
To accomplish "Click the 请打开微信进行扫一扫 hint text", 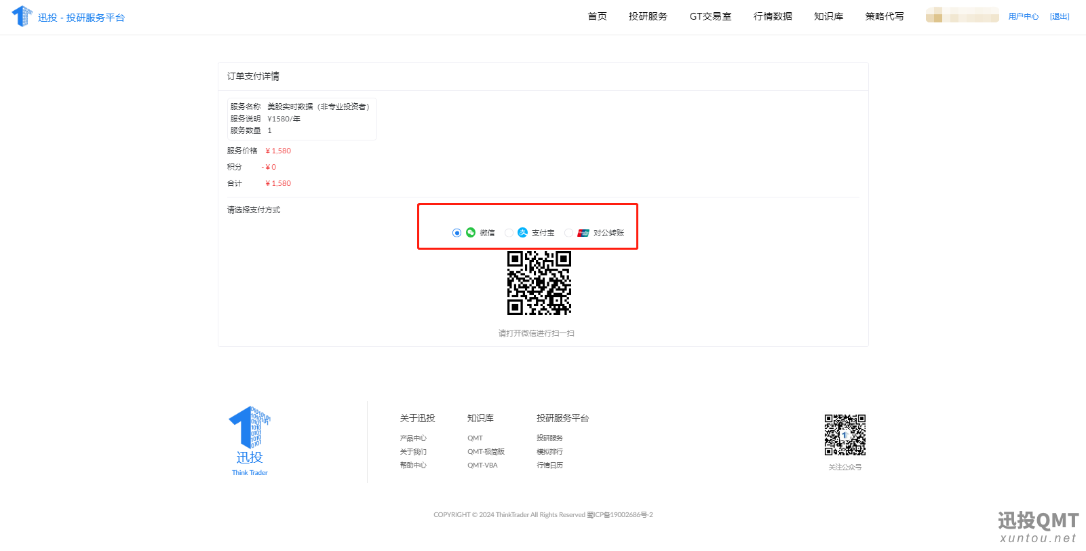I will (x=537, y=333).
